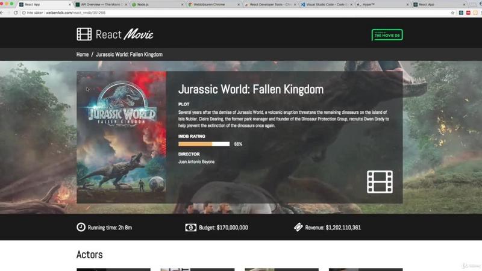Click the DIRECTOR label
The height and width of the screenshot is (271, 482).
coord(189,154)
